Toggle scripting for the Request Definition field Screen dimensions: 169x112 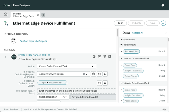[99, 74]
